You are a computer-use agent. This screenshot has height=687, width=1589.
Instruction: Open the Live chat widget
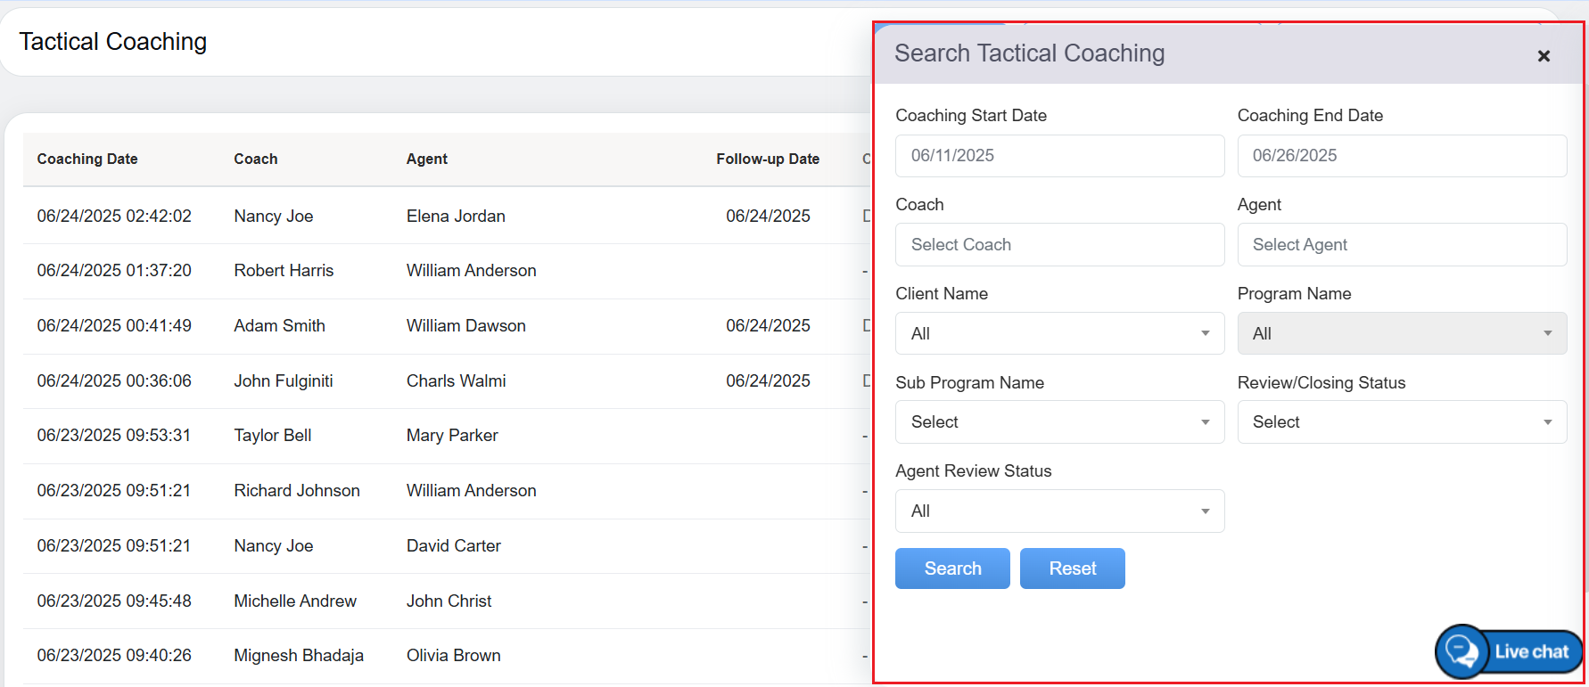click(1509, 651)
